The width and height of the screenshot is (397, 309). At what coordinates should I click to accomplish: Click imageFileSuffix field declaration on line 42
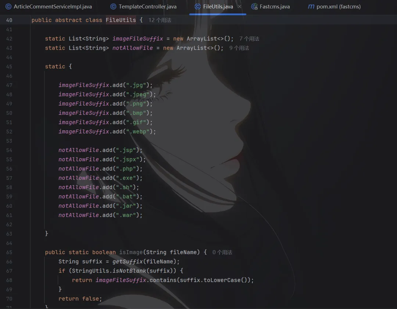click(138, 39)
